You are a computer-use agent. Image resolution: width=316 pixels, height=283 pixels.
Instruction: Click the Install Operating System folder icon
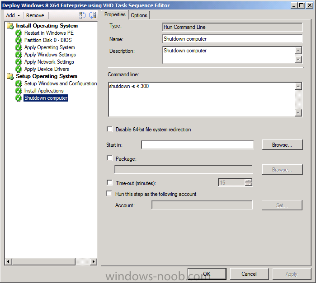point(10,26)
